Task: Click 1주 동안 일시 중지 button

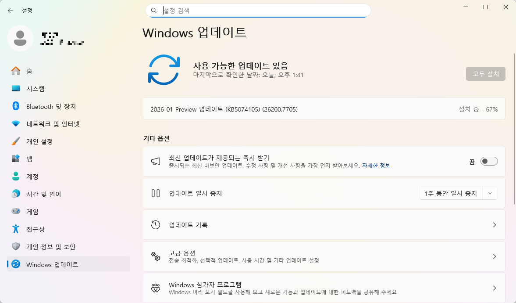Action: coord(451,193)
